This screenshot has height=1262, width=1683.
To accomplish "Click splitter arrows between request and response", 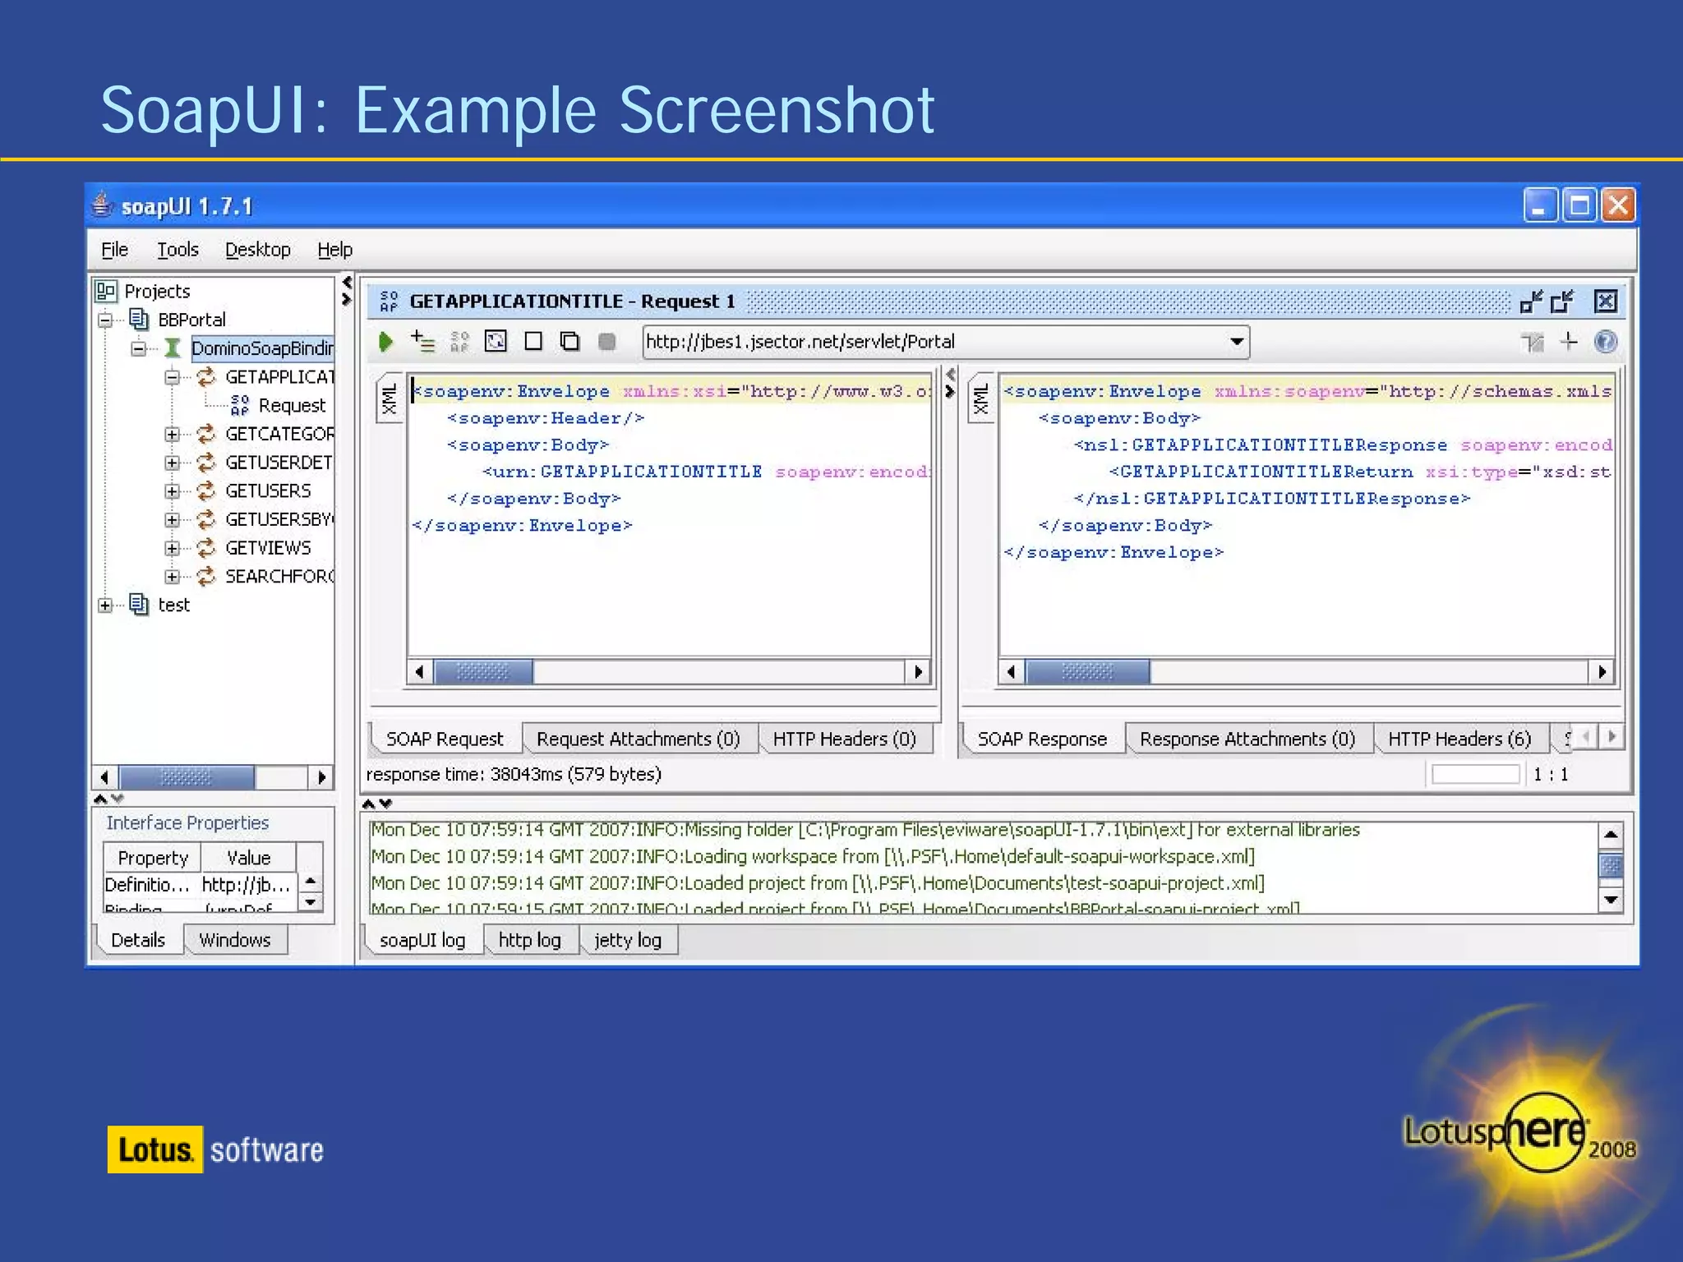I will click(950, 383).
